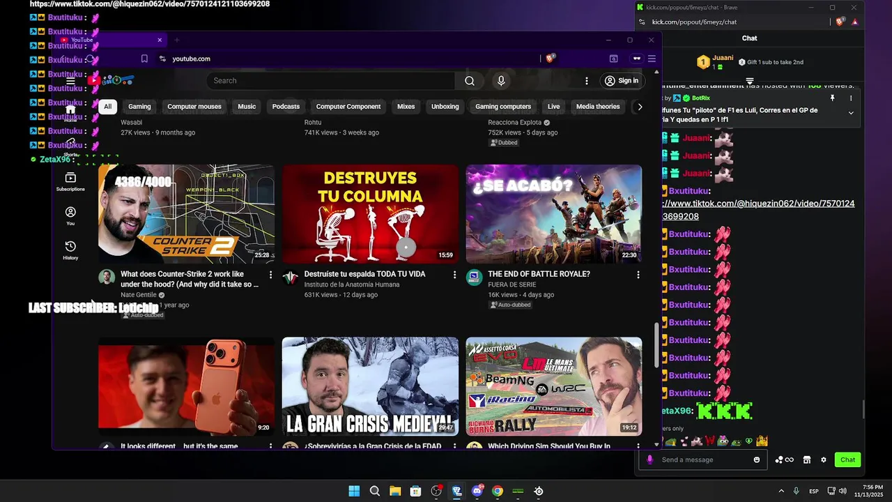Viewport: 892px width, 502px height.
Task: Open Brave main menu in YouTube window
Action: tap(652, 59)
